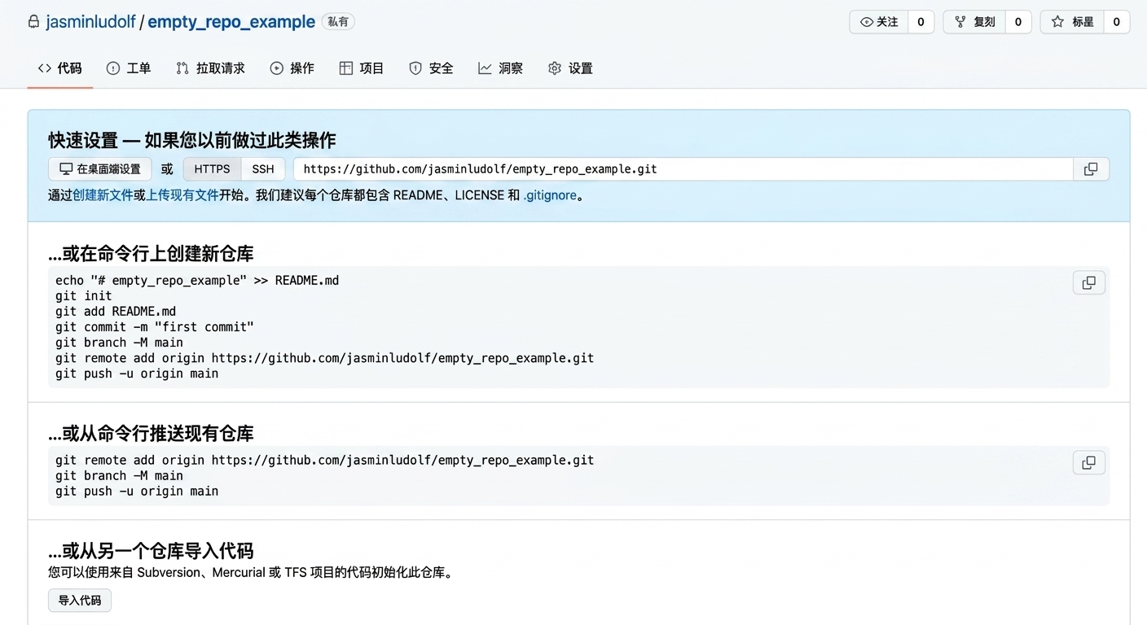Open the 洞察 insights tab
This screenshot has width=1147, height=625.
500,68
